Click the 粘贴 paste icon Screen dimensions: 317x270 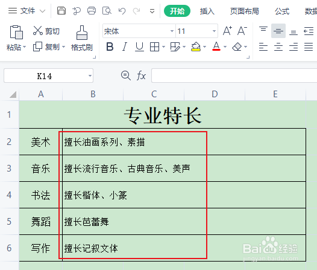[x=16, y=32]
